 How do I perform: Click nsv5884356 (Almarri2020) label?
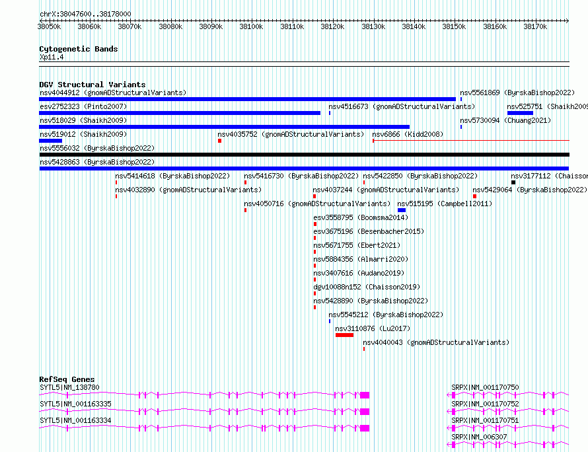(361, 259)
